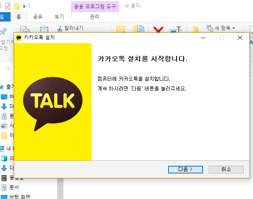Viewport: 253px width, 199px height.
Task: Click the 취소 button in installer
Action: tap(226, 169)
